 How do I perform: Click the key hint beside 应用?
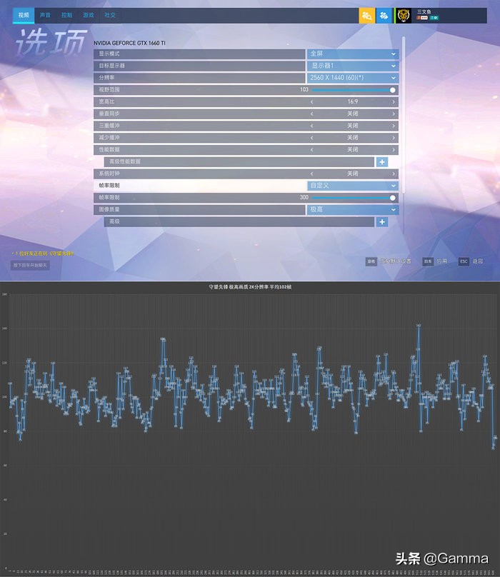click(x=428, y=261)
